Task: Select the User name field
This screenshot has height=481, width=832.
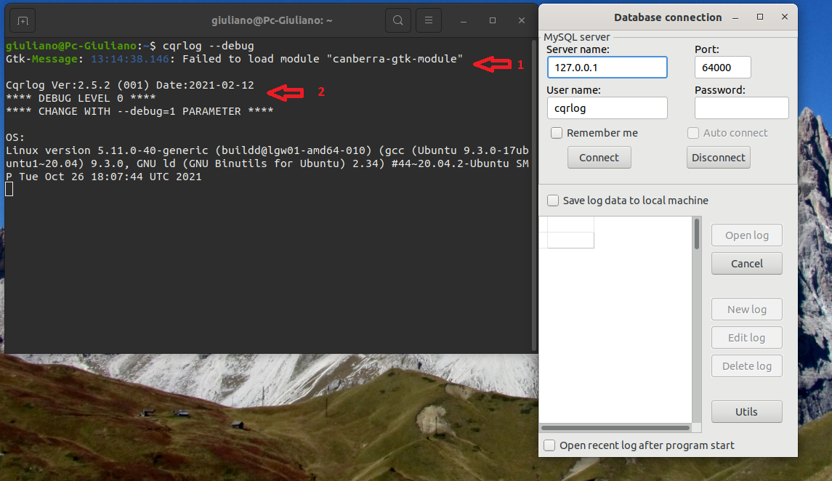Action: click(607, 108)
